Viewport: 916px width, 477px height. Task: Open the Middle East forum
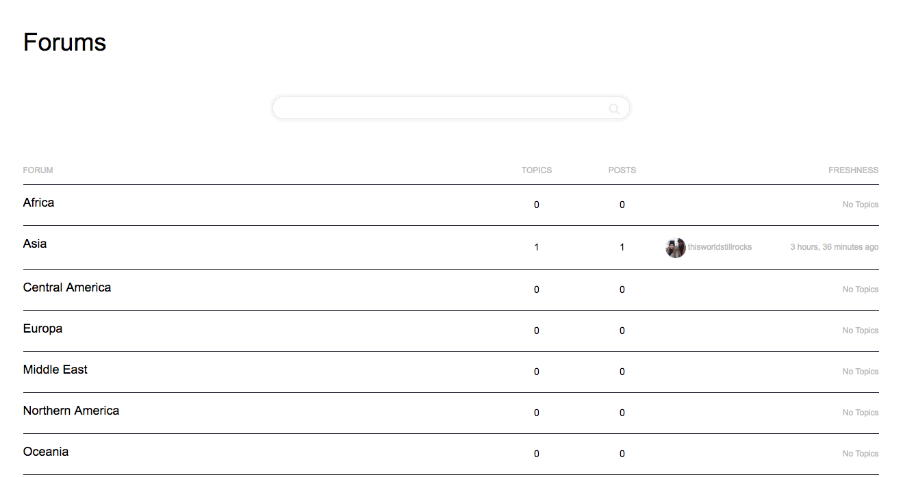click(x=55, y=370)
